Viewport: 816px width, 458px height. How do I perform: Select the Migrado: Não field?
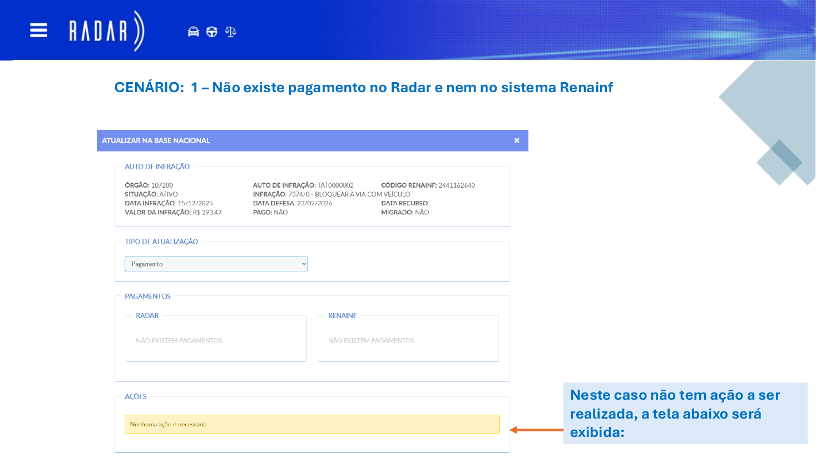coord(405,212)
